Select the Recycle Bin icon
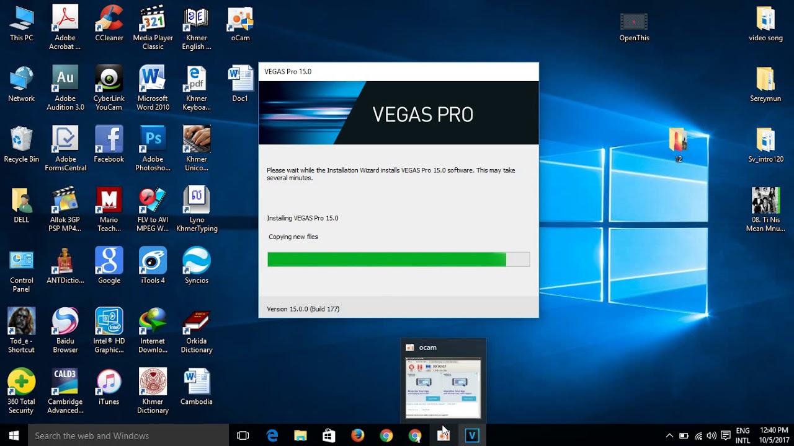Viewport: 794px width, 446px height. (21, 145)
